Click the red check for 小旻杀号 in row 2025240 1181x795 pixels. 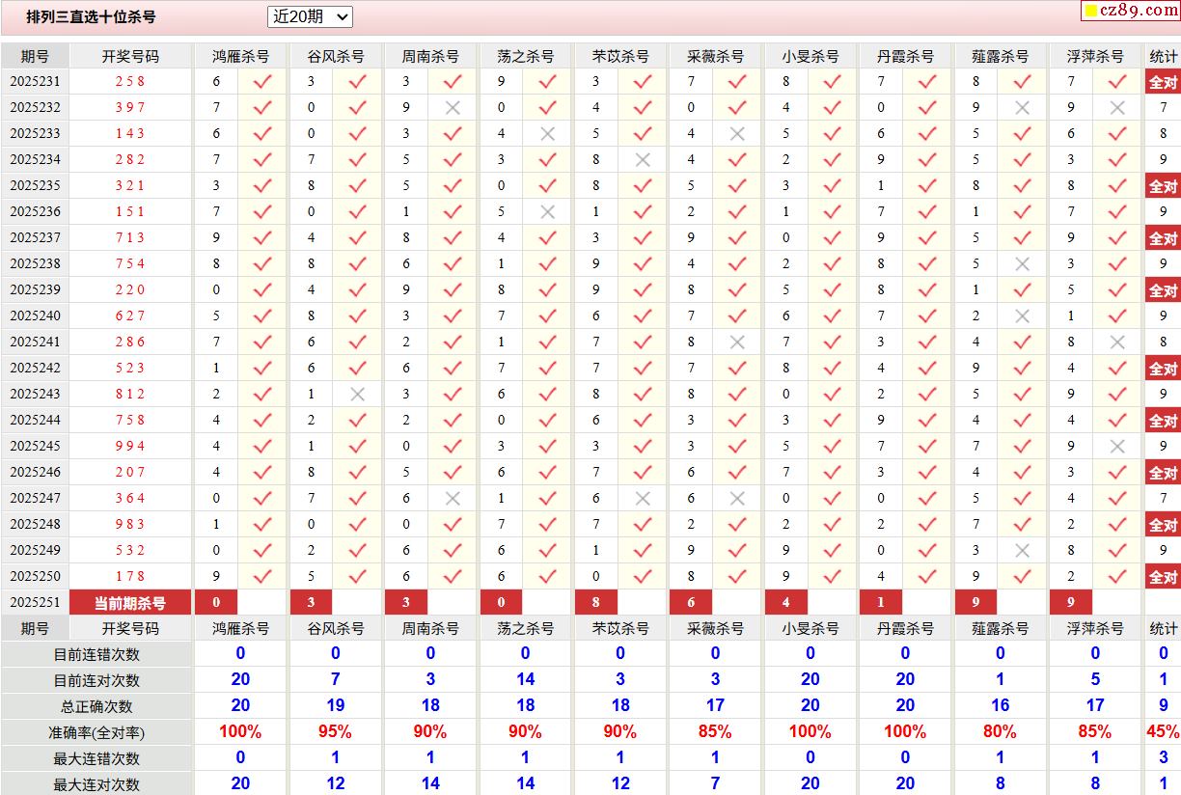(x=833, y=316)
